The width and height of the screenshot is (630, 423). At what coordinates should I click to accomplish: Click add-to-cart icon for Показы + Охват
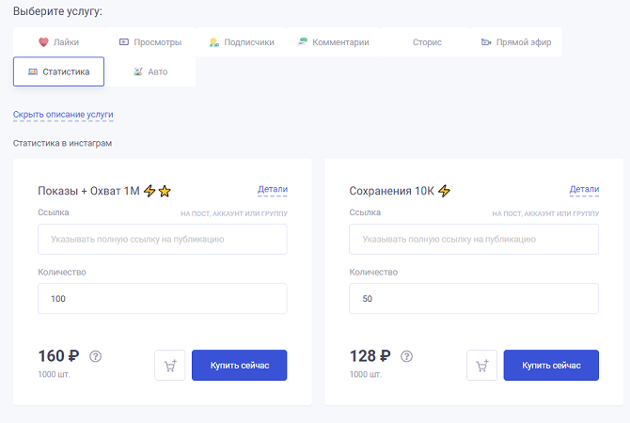click(169, 366)
